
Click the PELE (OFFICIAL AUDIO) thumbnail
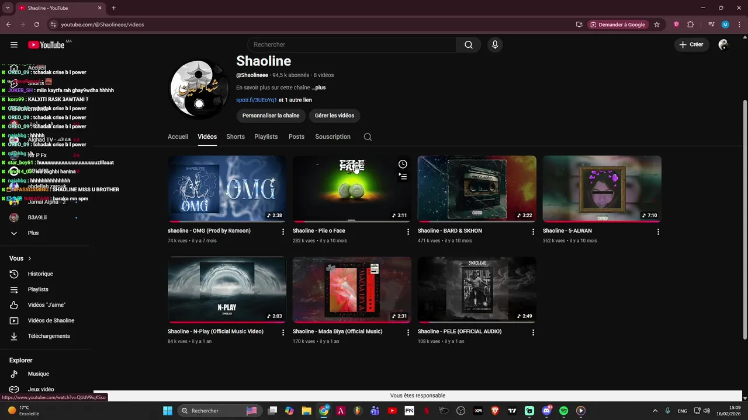point(477,290)
